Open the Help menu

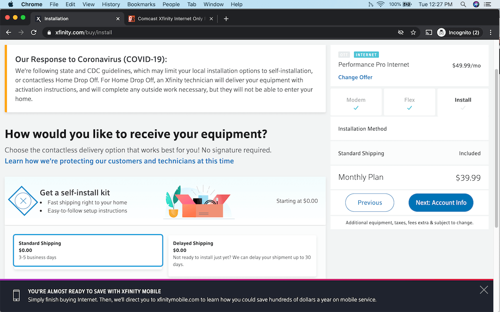coord(237,4)
